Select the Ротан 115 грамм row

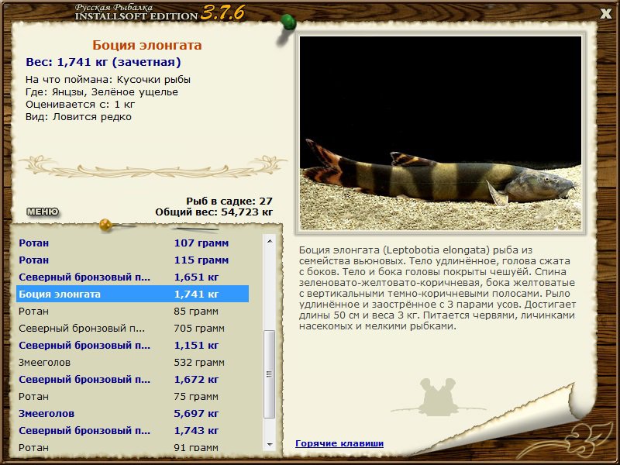(x=133, y=260)
